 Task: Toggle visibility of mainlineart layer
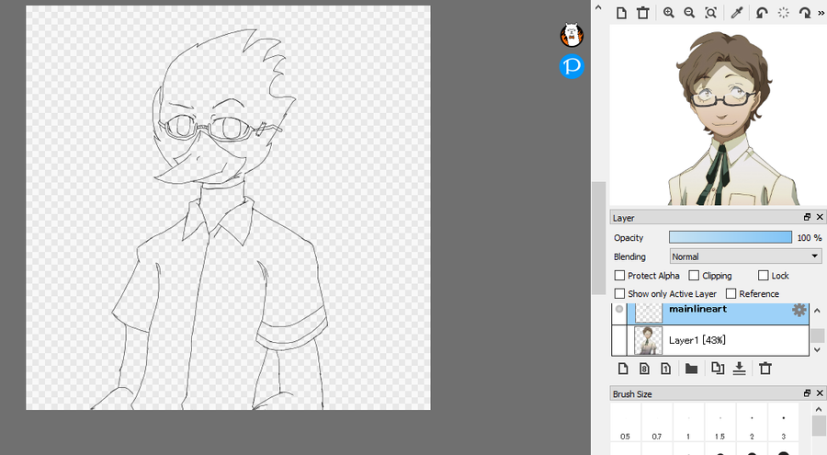coord(619,310)
